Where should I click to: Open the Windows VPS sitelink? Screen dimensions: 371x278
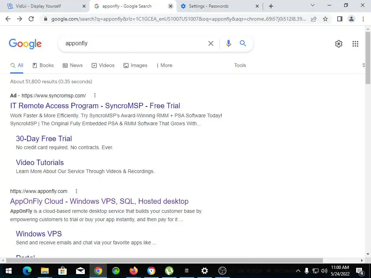pyautogui.click(x=39, y=234)
